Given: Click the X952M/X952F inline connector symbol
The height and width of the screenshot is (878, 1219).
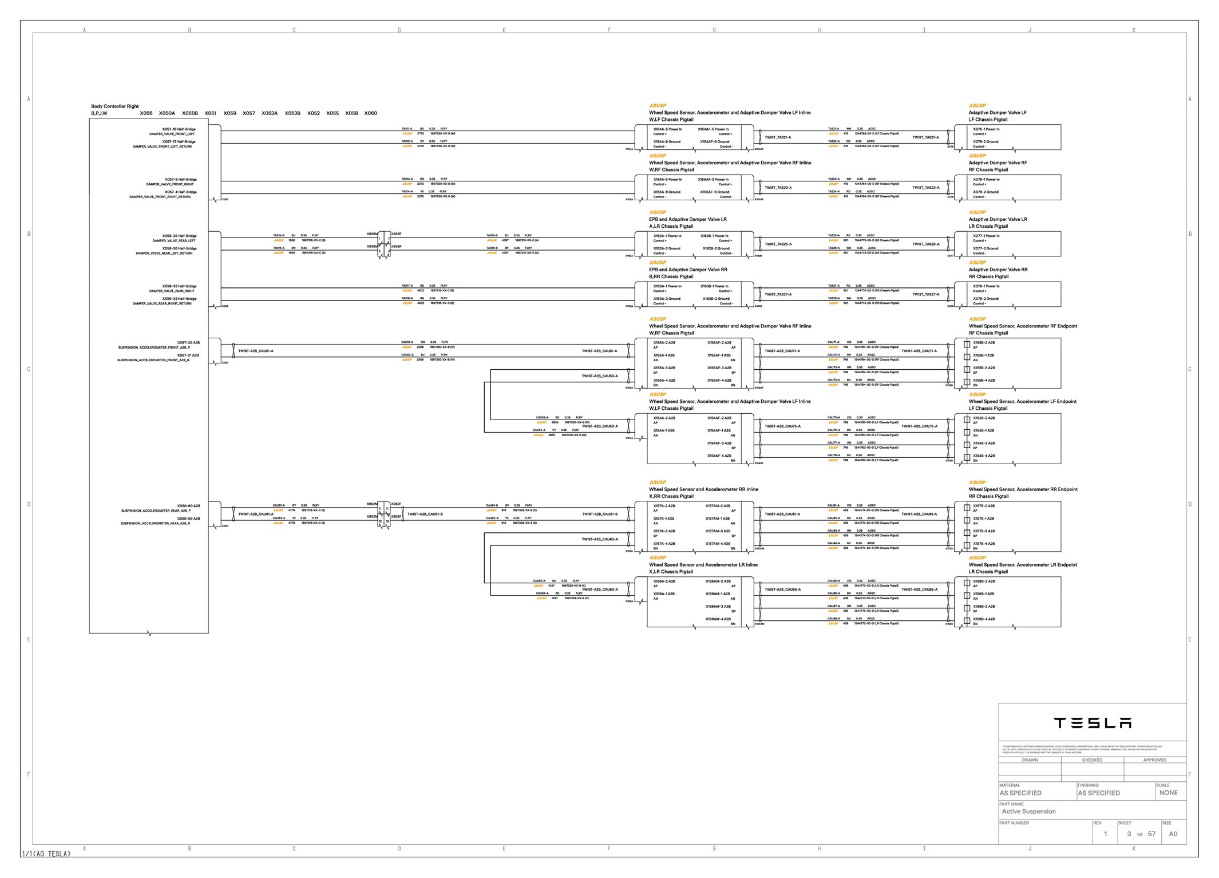Looking at the screenshot, I should (384, 515).
